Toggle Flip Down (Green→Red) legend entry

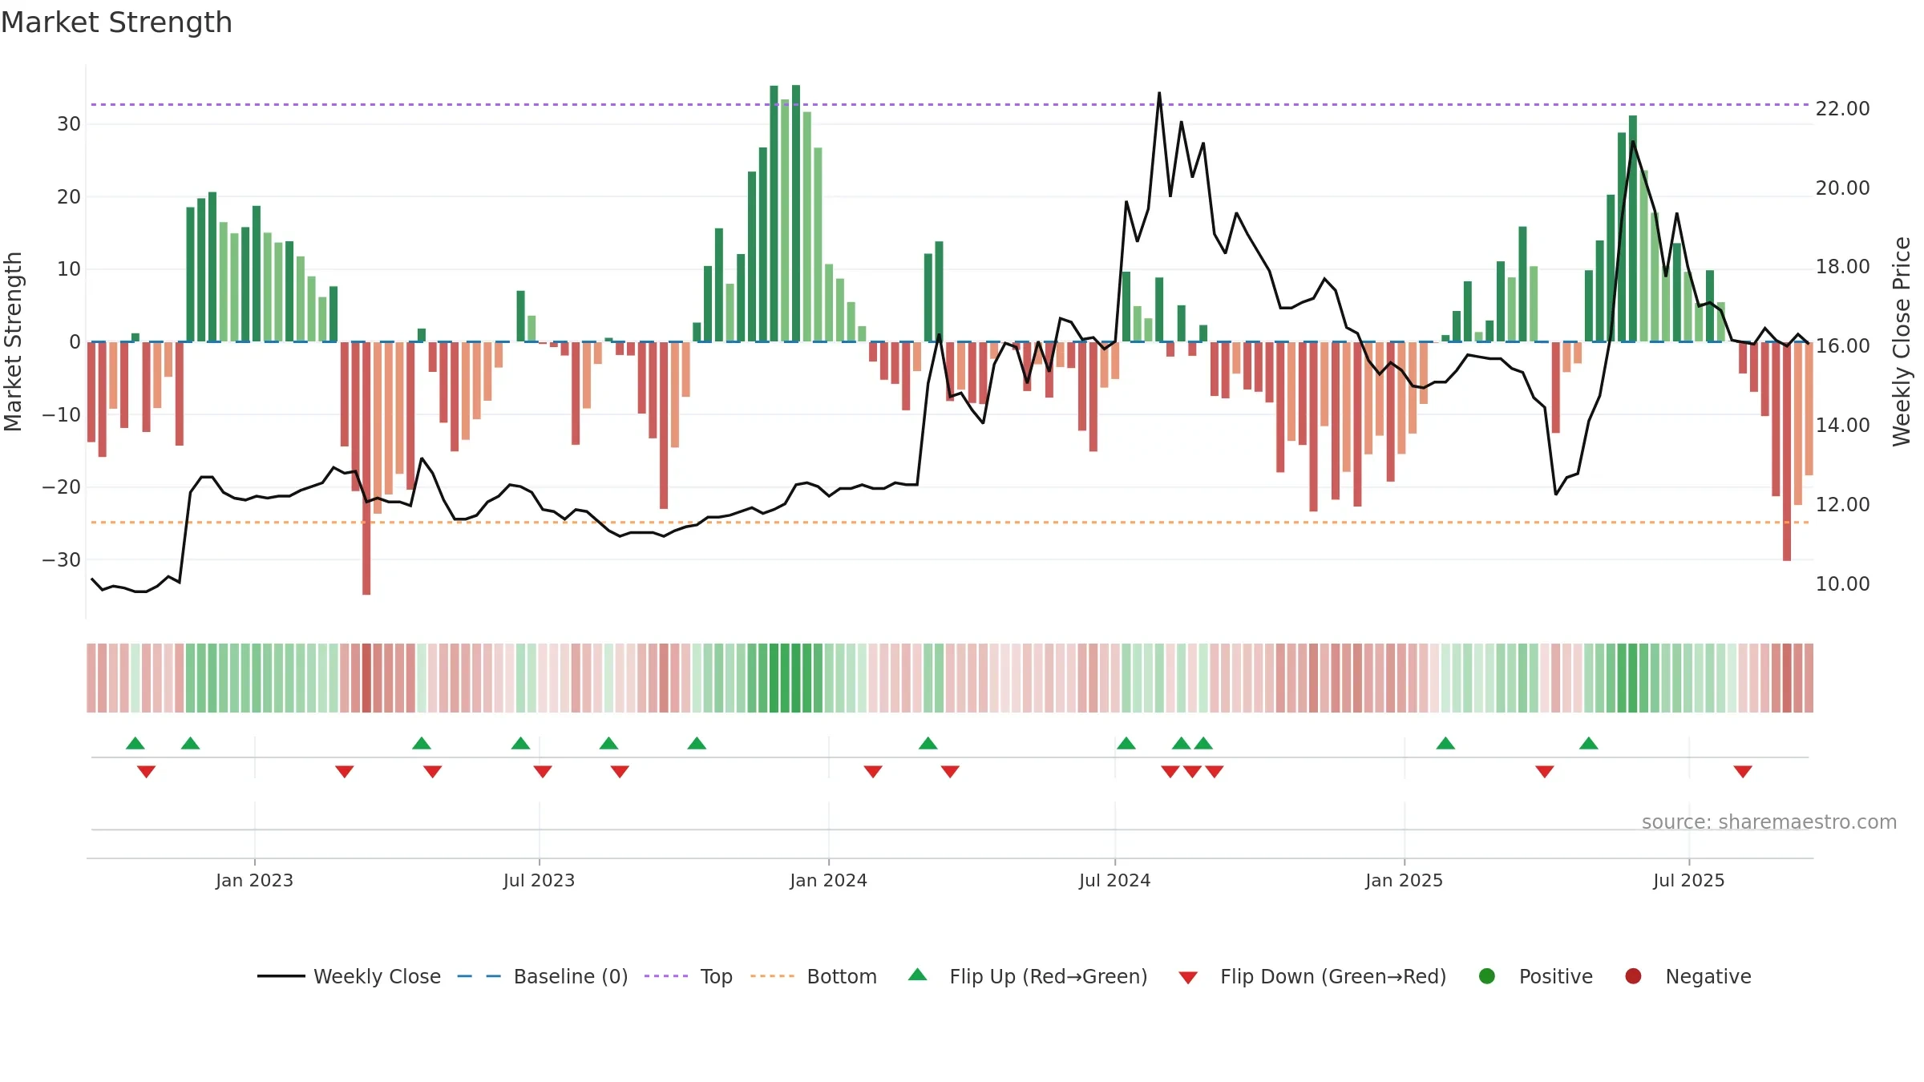click(x=1312, y=976)
